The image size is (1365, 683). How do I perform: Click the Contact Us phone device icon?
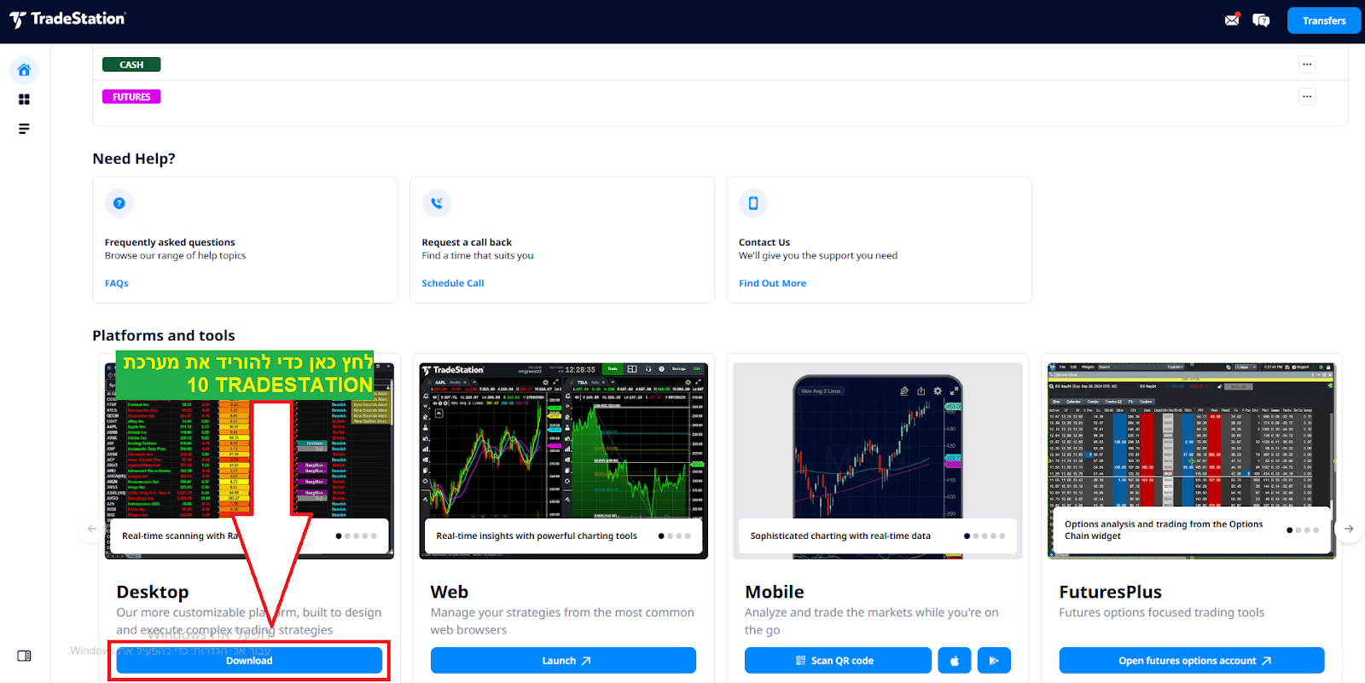coord(753,203)
